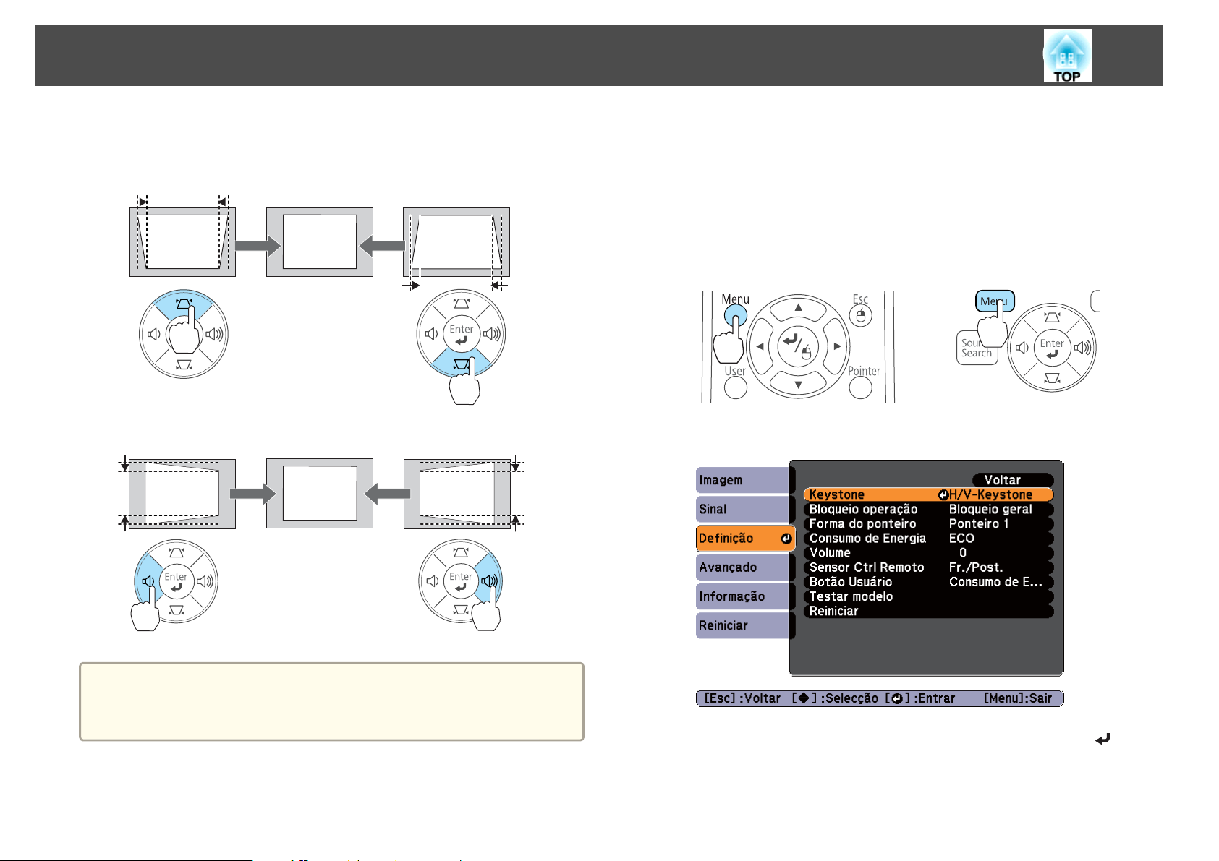
Task: Open the Imagem menu tab
Action: click(743, 480)
